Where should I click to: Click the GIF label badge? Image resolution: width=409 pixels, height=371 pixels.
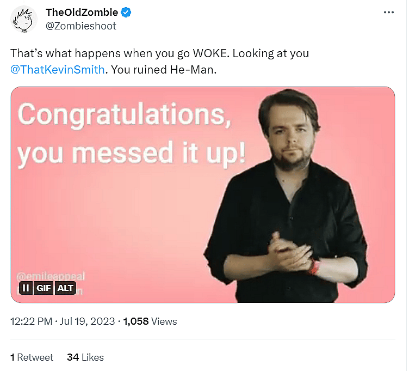42,288
